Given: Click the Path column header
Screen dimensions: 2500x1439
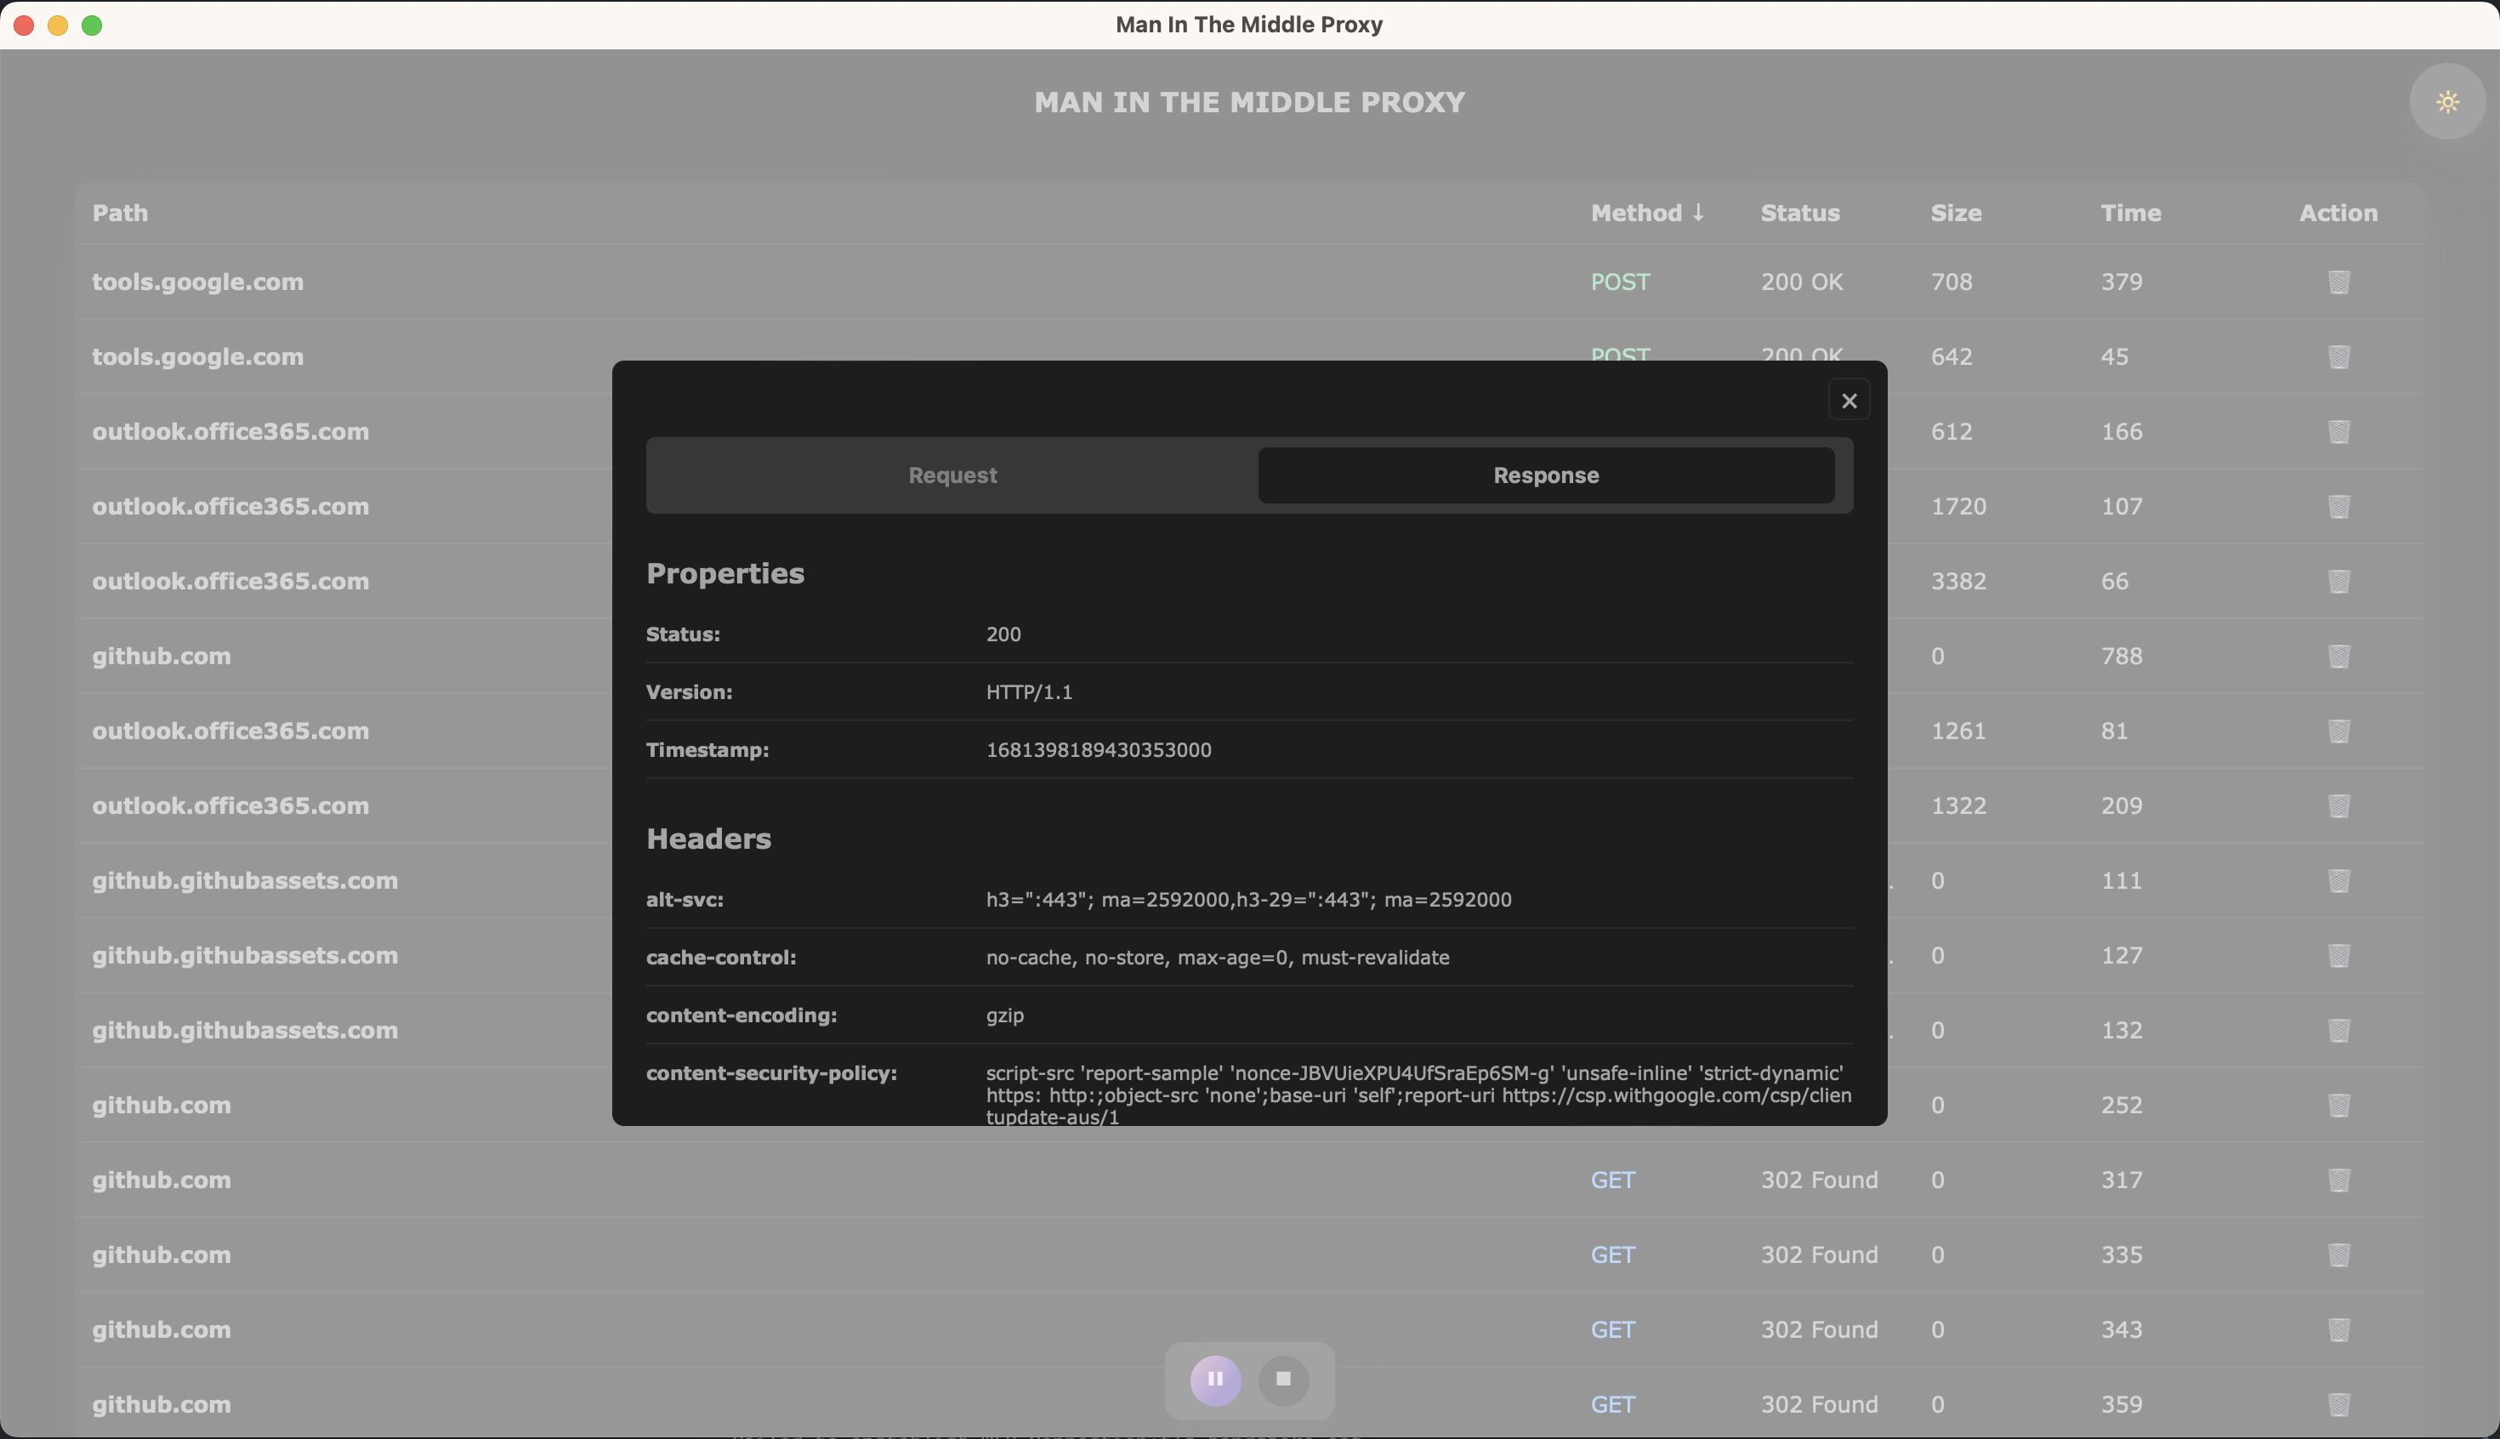Looking at the screenshot, I should pos(120,213).
